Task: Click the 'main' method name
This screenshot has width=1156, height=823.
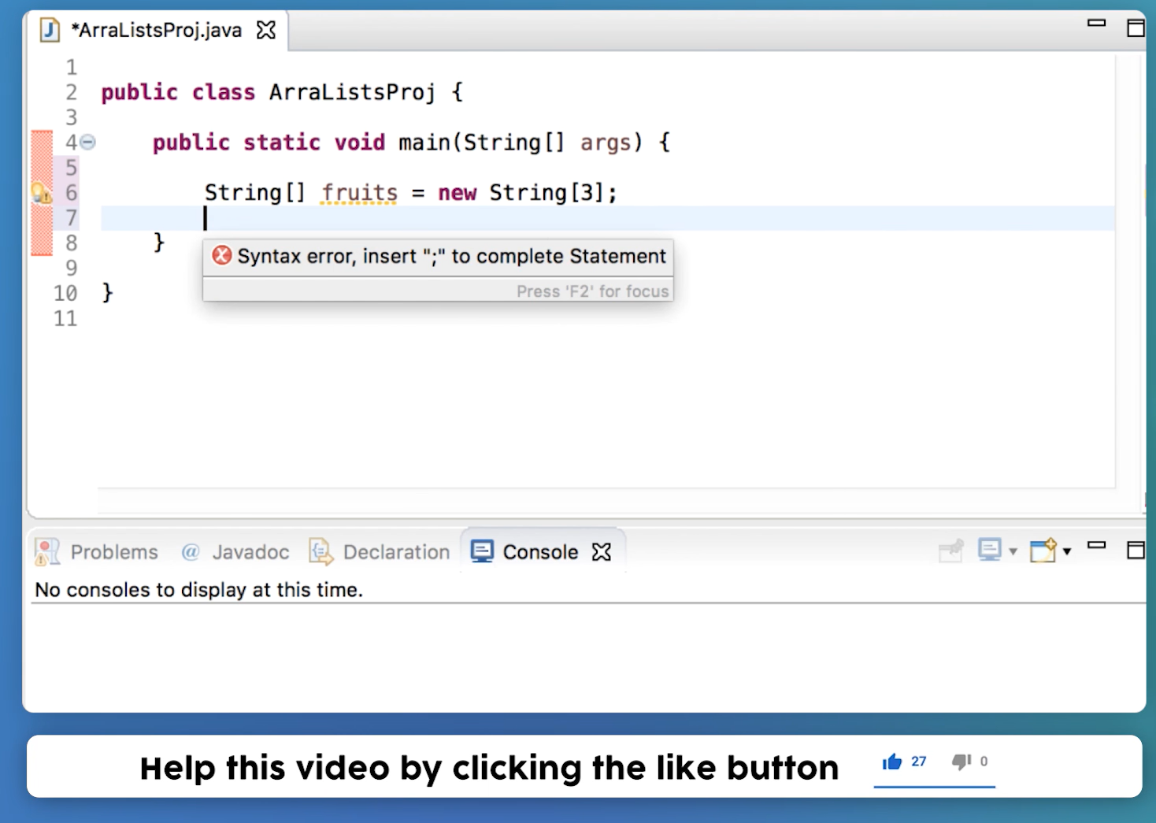Action: click(x=424, y=143)
